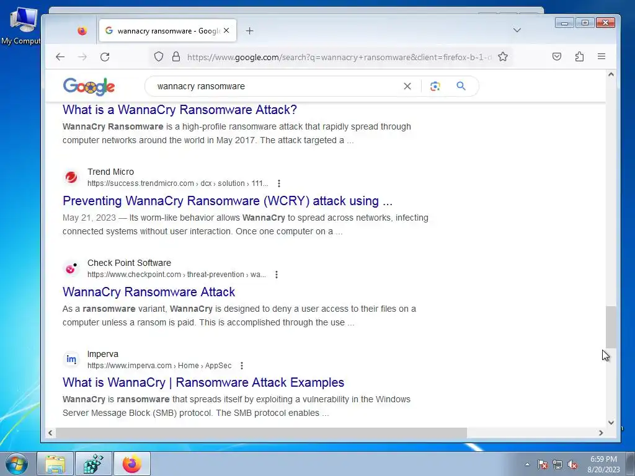Click the muted volume tray icon
635x476 pixels.
click(572, 464)
